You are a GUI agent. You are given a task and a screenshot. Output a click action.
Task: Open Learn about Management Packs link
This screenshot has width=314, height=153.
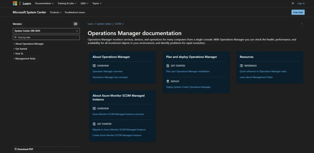pyautogui.click(x=256, y=77)
